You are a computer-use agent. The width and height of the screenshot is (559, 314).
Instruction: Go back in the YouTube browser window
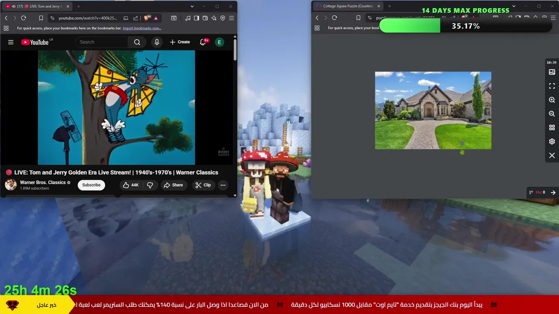point(6,18)
